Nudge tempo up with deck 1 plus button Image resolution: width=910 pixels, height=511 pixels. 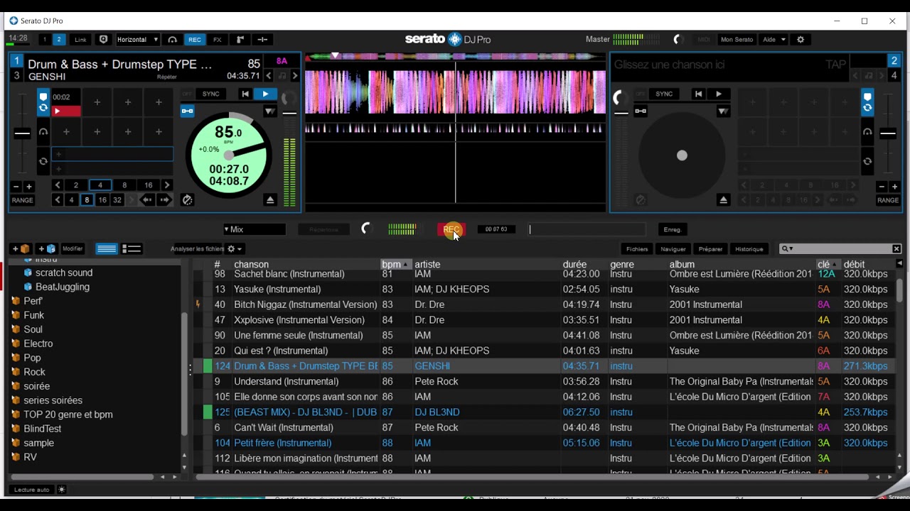[x=29, y=186]
